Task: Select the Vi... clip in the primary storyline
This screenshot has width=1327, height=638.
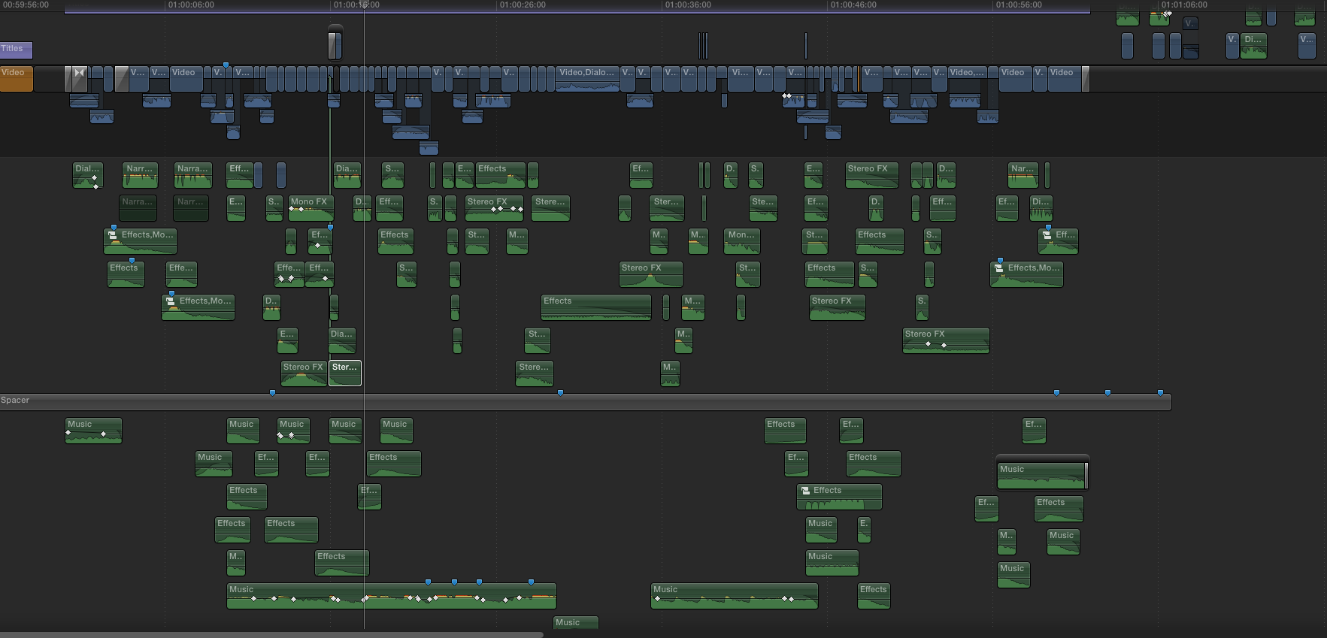Action: [x=741, y=78]
